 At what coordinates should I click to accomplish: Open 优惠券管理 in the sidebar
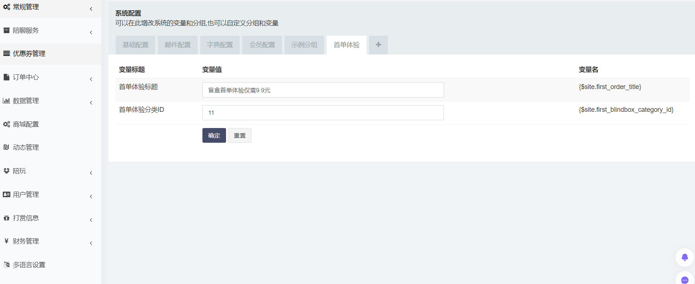click(29, 54)
